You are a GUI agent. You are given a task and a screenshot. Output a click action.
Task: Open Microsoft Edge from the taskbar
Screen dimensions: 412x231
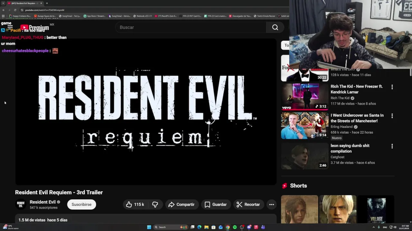click(199, 227)
